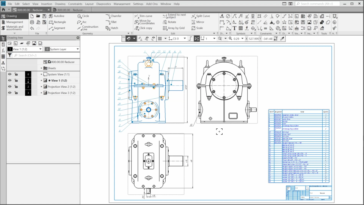Switch to the Management toolbar set

click(14, 22)
